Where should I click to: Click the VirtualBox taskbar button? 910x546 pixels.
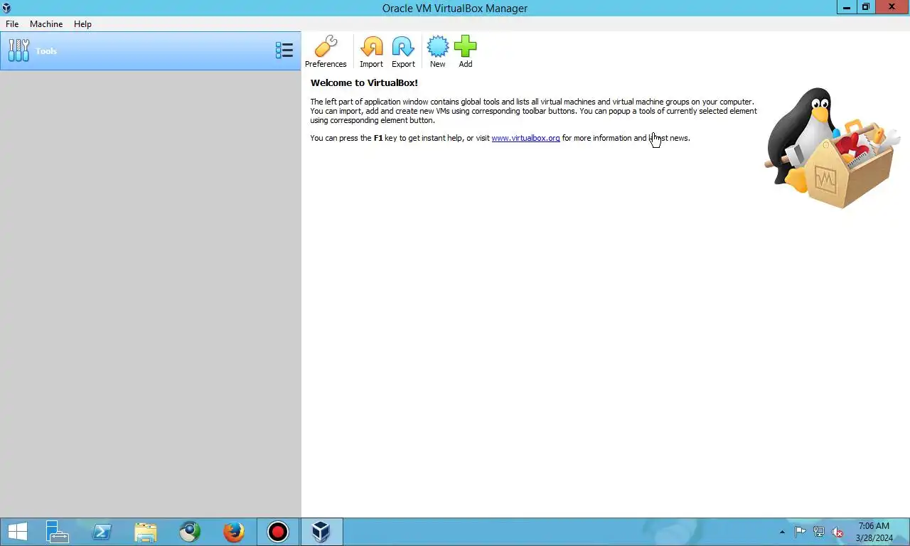pos(321,532)
